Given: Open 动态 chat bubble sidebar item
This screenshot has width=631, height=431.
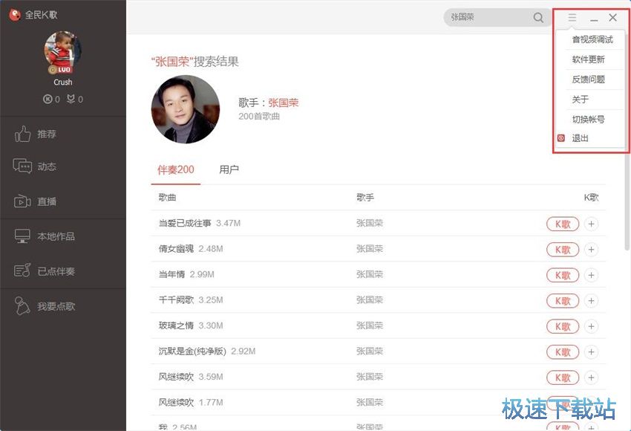Looking at the screenshot, I should pyautogui.click(x=35, y=166).
